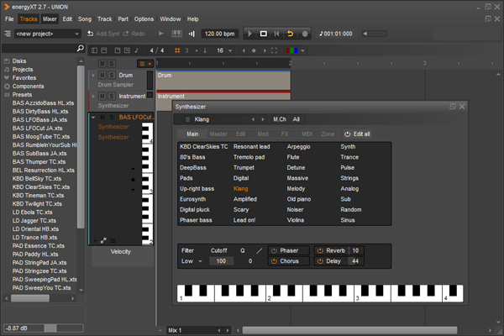
Task: Open the Synthesizer preset menu icon
Action: pyautogui.click(x=187, y=120)
